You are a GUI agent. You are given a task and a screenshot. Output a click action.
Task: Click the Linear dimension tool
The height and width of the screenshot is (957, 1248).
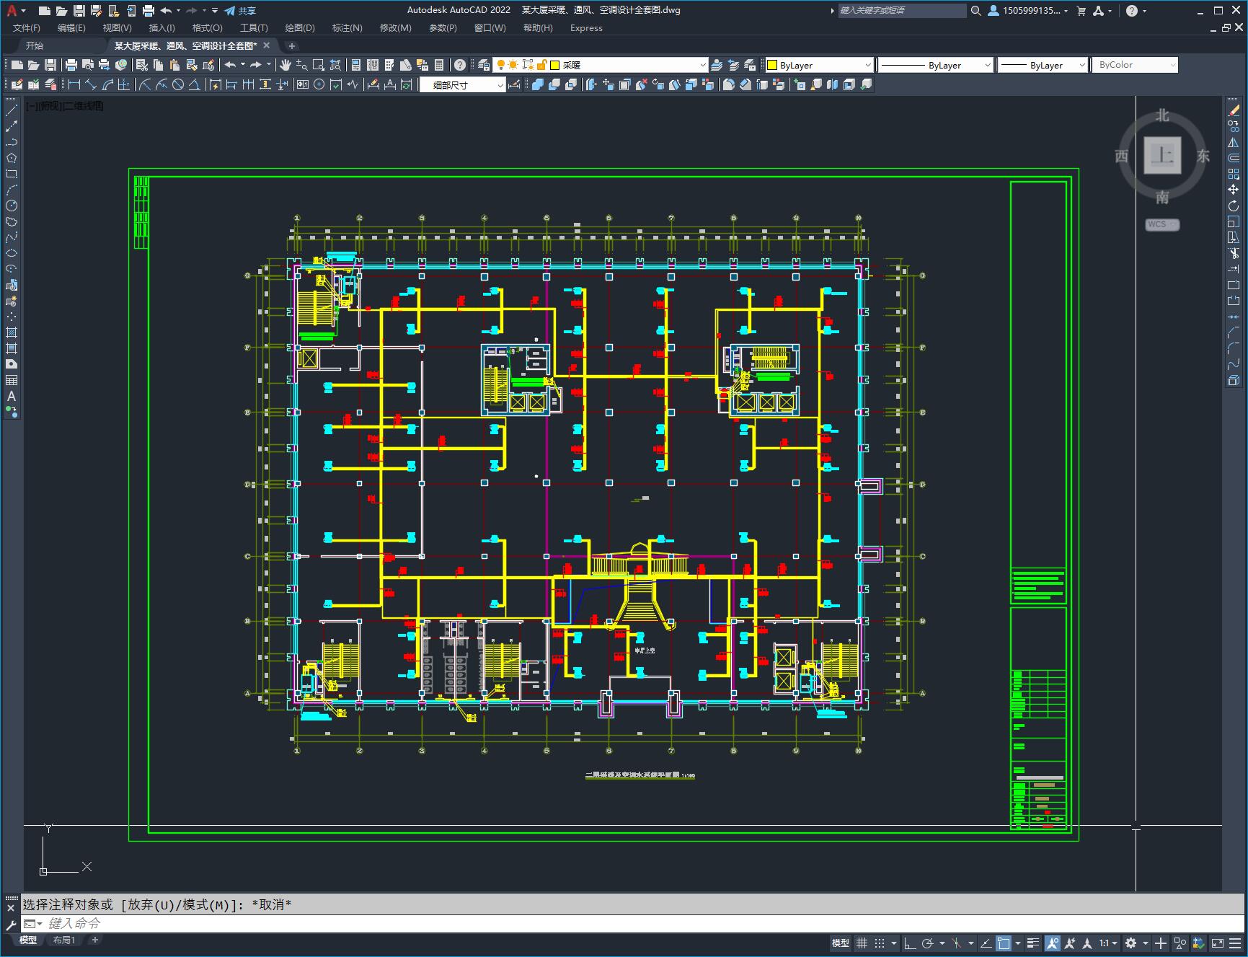74,84
